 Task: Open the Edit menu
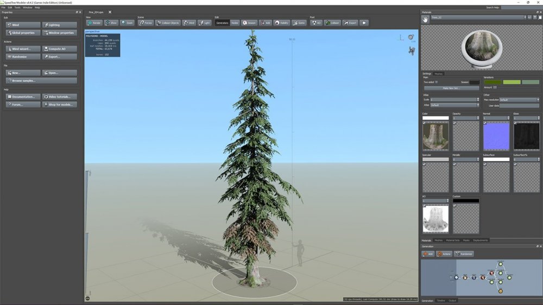click(x=10, y=7)
